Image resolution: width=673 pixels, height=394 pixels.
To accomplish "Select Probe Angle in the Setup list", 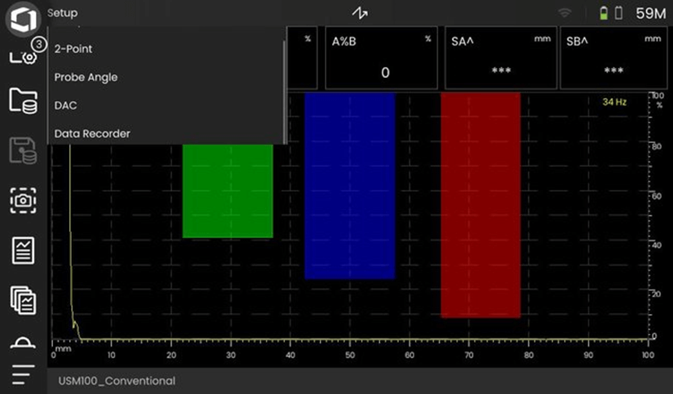I will [x=86, y=77].
